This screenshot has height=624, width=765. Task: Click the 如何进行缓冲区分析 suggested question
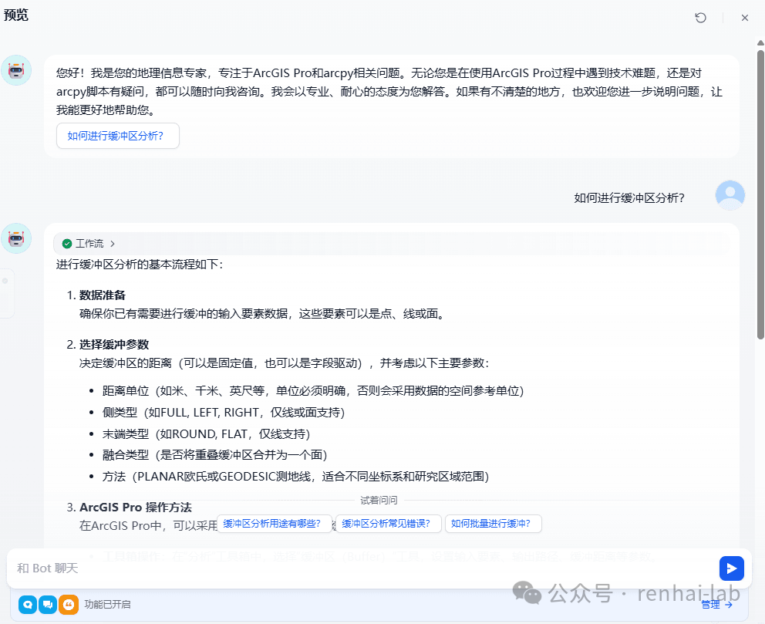tap(117, 136)
